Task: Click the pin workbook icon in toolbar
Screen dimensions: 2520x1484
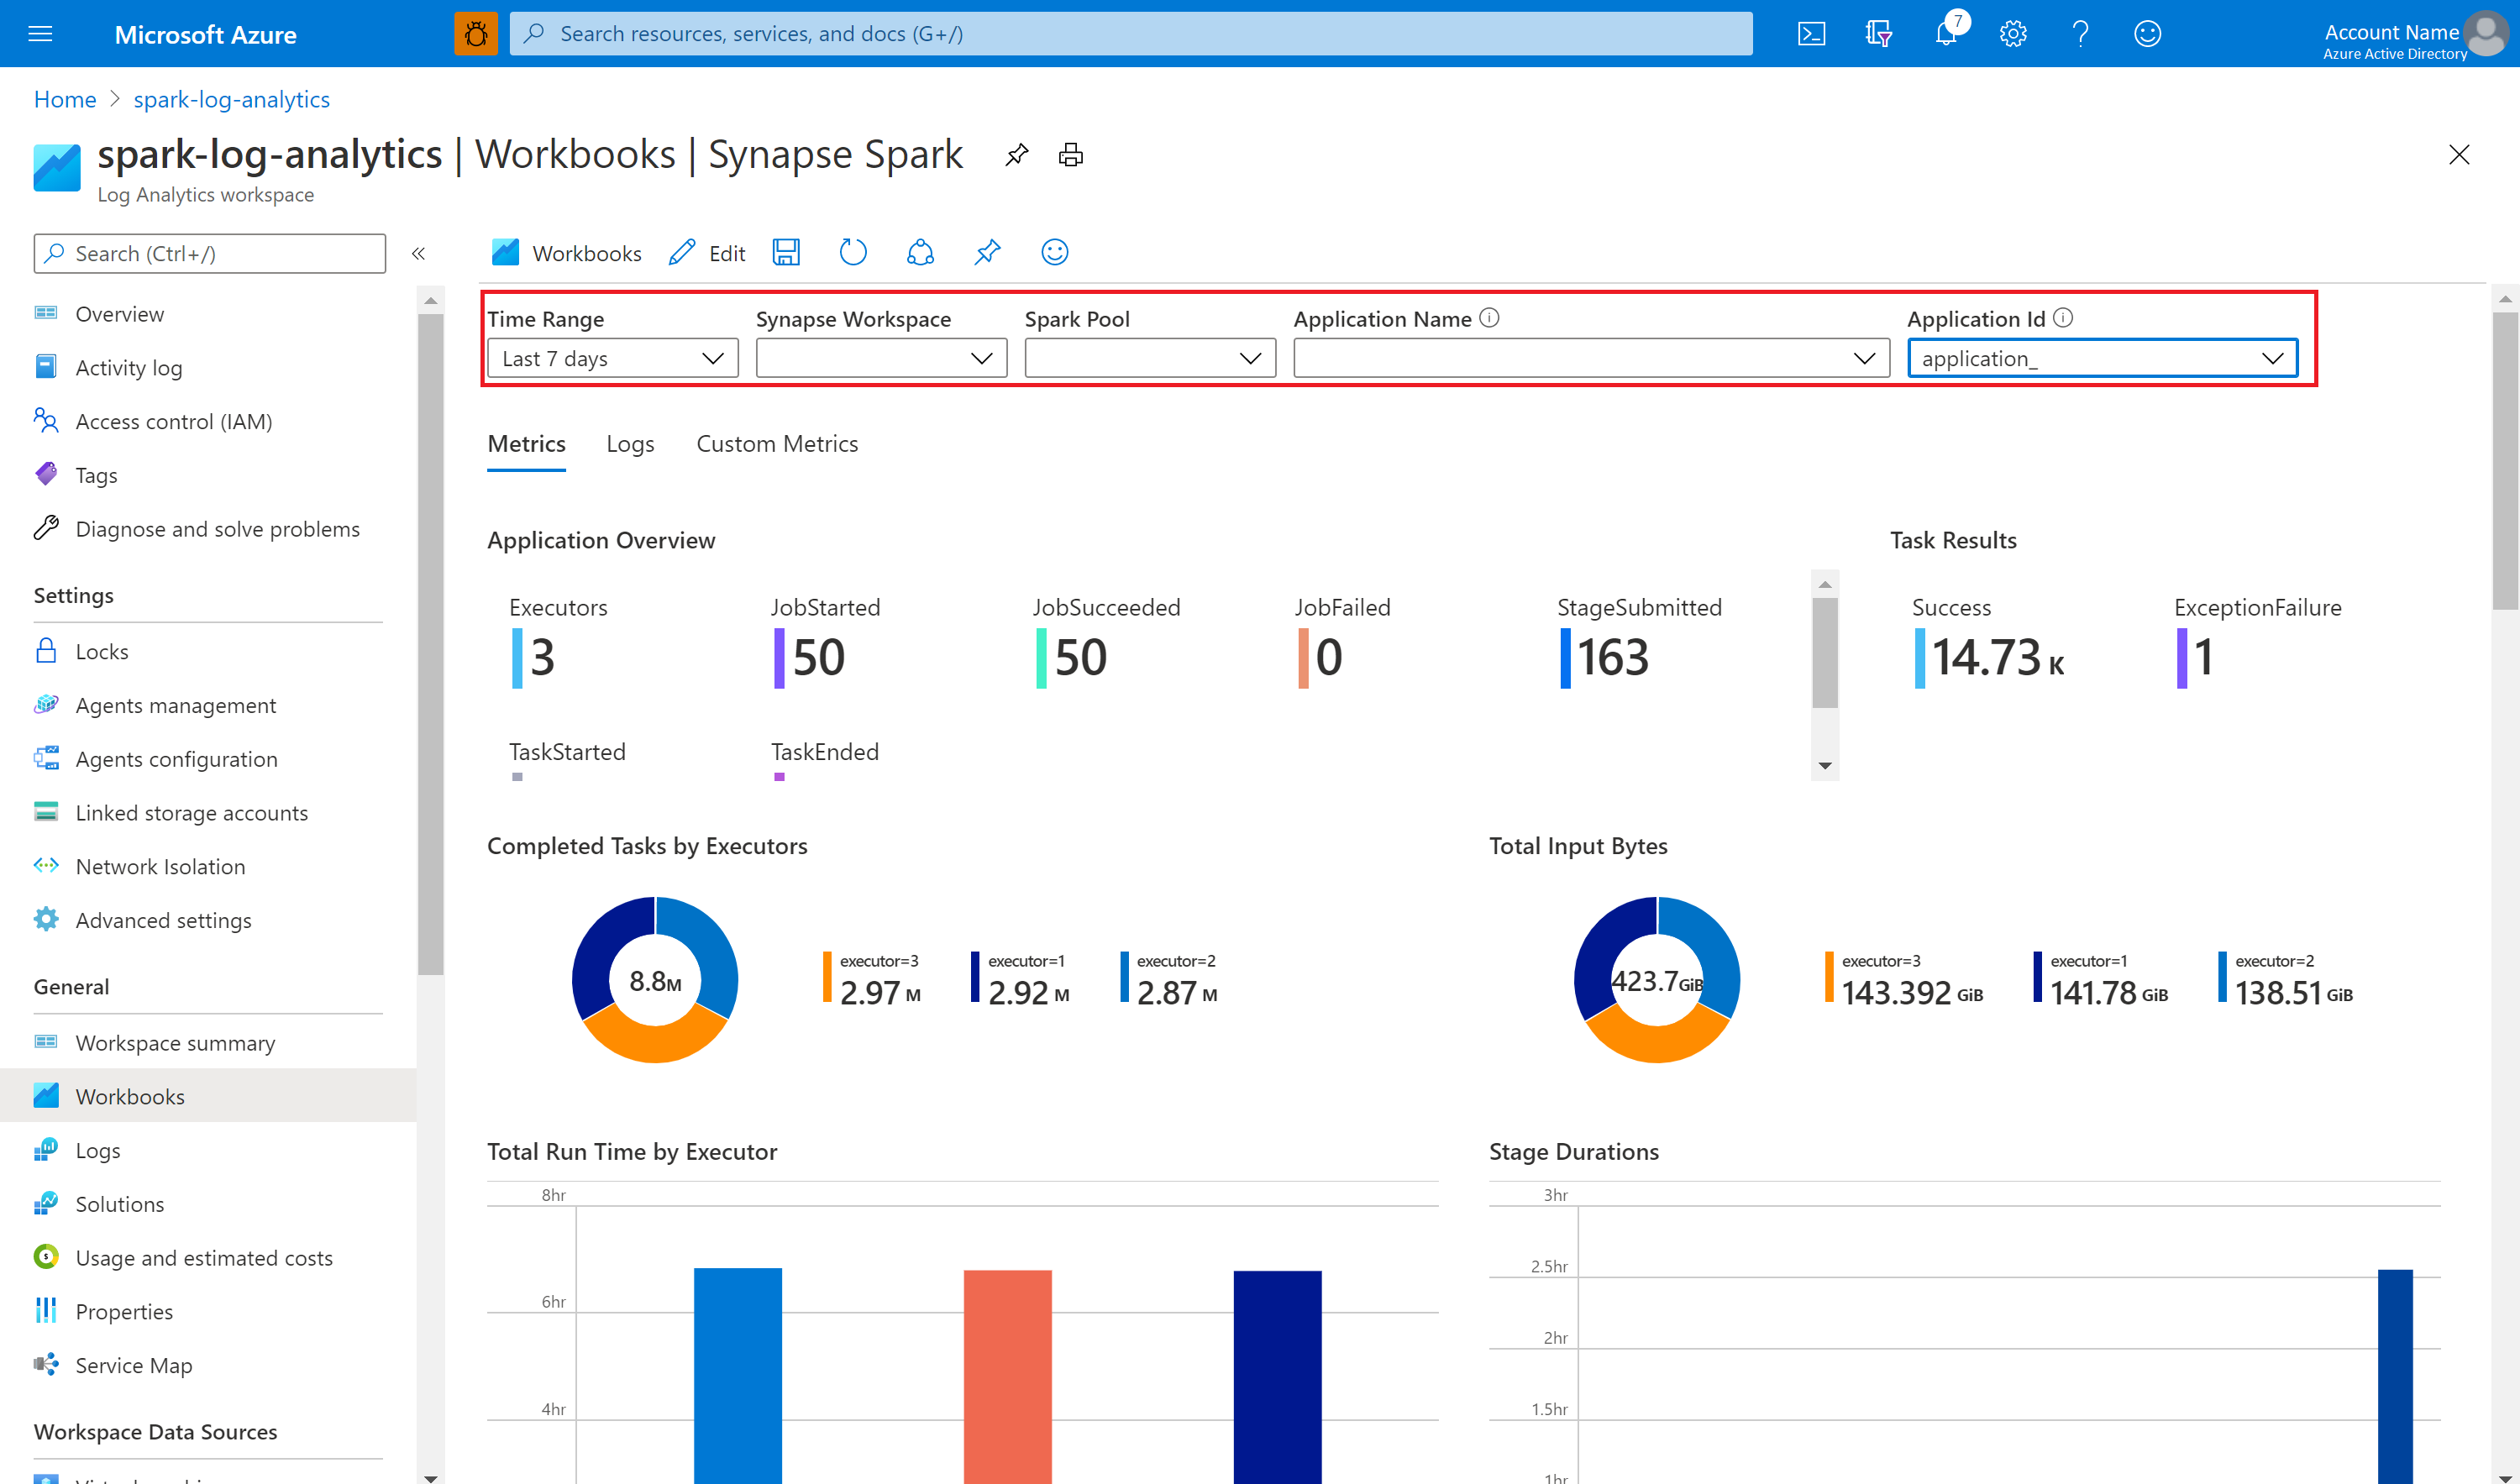Action: coord(986,253)
